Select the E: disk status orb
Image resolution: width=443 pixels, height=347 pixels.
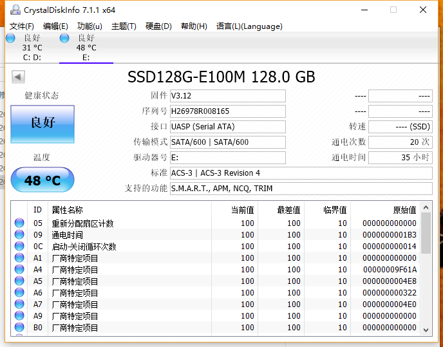click(64, 38)
